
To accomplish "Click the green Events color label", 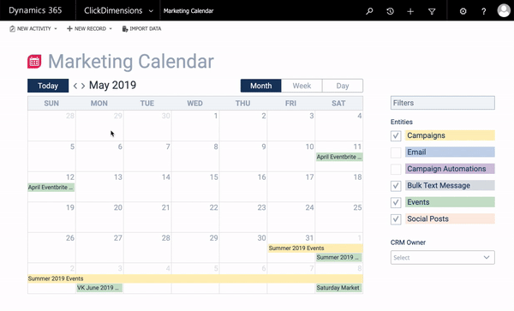I will tap(450, 202).
